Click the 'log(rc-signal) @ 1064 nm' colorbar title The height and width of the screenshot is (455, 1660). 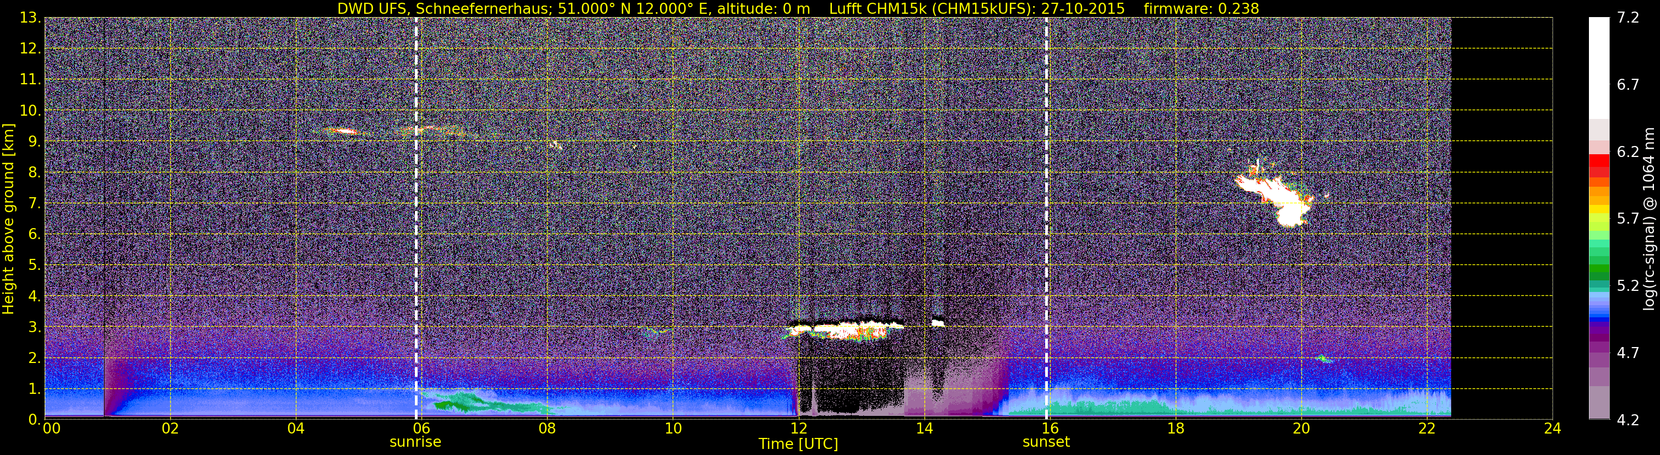1650,219
